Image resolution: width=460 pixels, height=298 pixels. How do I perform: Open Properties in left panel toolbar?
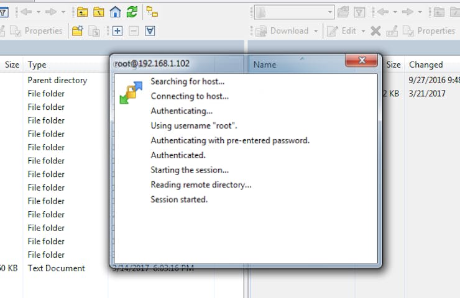coord(37,31)
